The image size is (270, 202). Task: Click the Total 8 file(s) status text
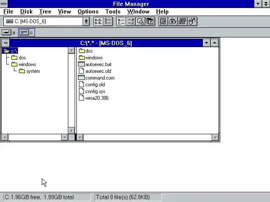click(123, 197)
